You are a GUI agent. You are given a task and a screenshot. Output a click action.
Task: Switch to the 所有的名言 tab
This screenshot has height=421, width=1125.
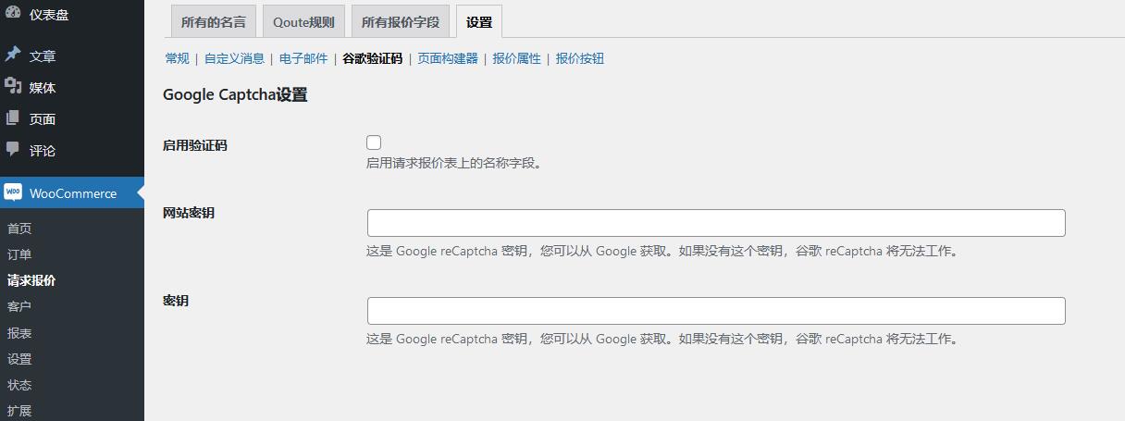coord(214,21)
